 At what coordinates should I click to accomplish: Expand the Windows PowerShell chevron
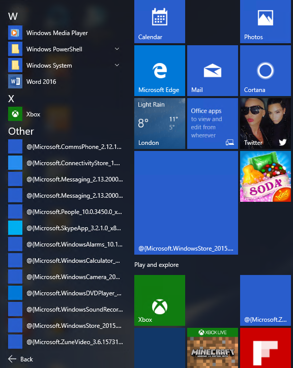click(x=117, y=49)
